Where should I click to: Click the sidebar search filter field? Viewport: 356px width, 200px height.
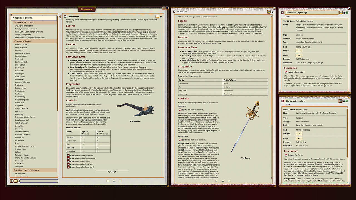point(39,181)
